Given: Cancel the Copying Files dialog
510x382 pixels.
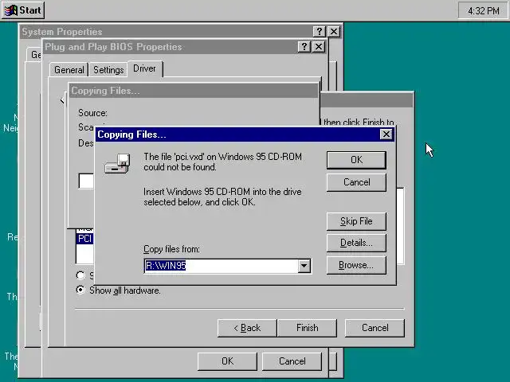Looking at the screenshot, I should pos(356,182).
